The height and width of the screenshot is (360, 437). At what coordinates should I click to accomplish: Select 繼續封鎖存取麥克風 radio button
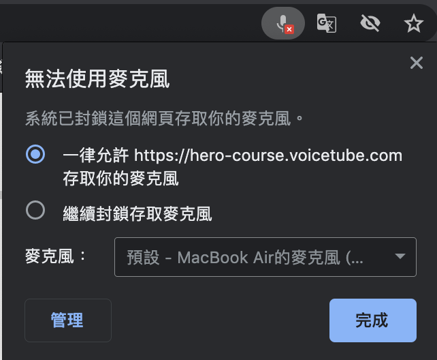click(x=35, y=210)
